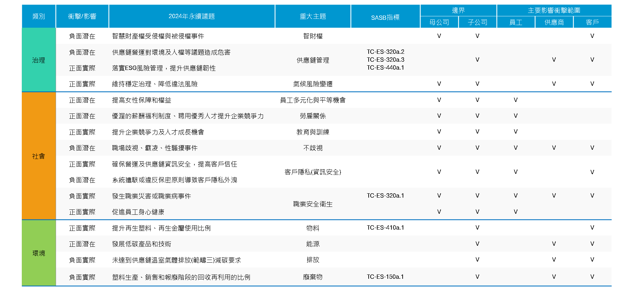Viewport: 632px width, 288px height.
Task: Select the 發展低碳產品和技術 issue text
Action: point(142,244)
